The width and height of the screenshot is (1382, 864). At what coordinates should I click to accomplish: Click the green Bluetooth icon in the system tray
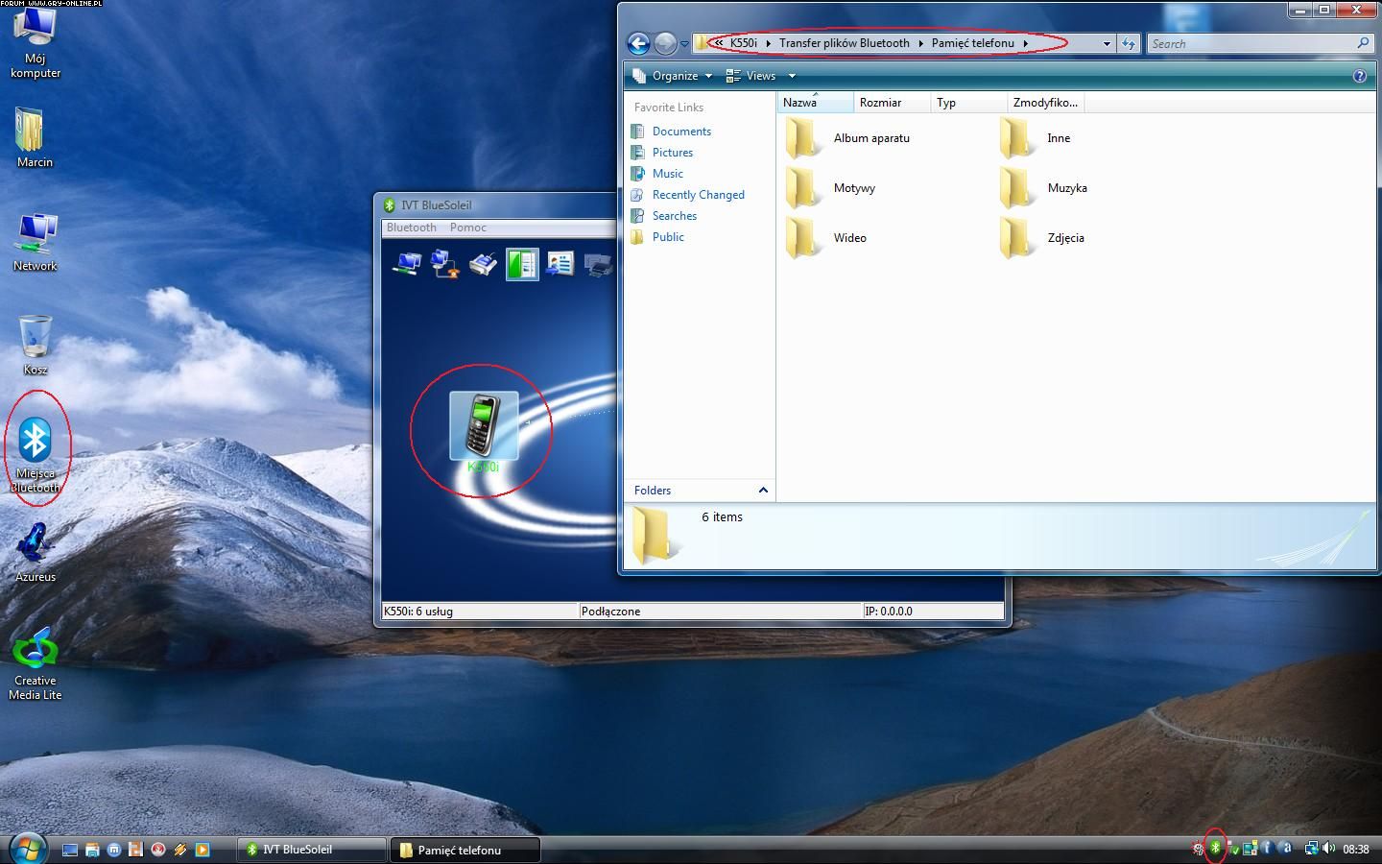coord(1215,848)
